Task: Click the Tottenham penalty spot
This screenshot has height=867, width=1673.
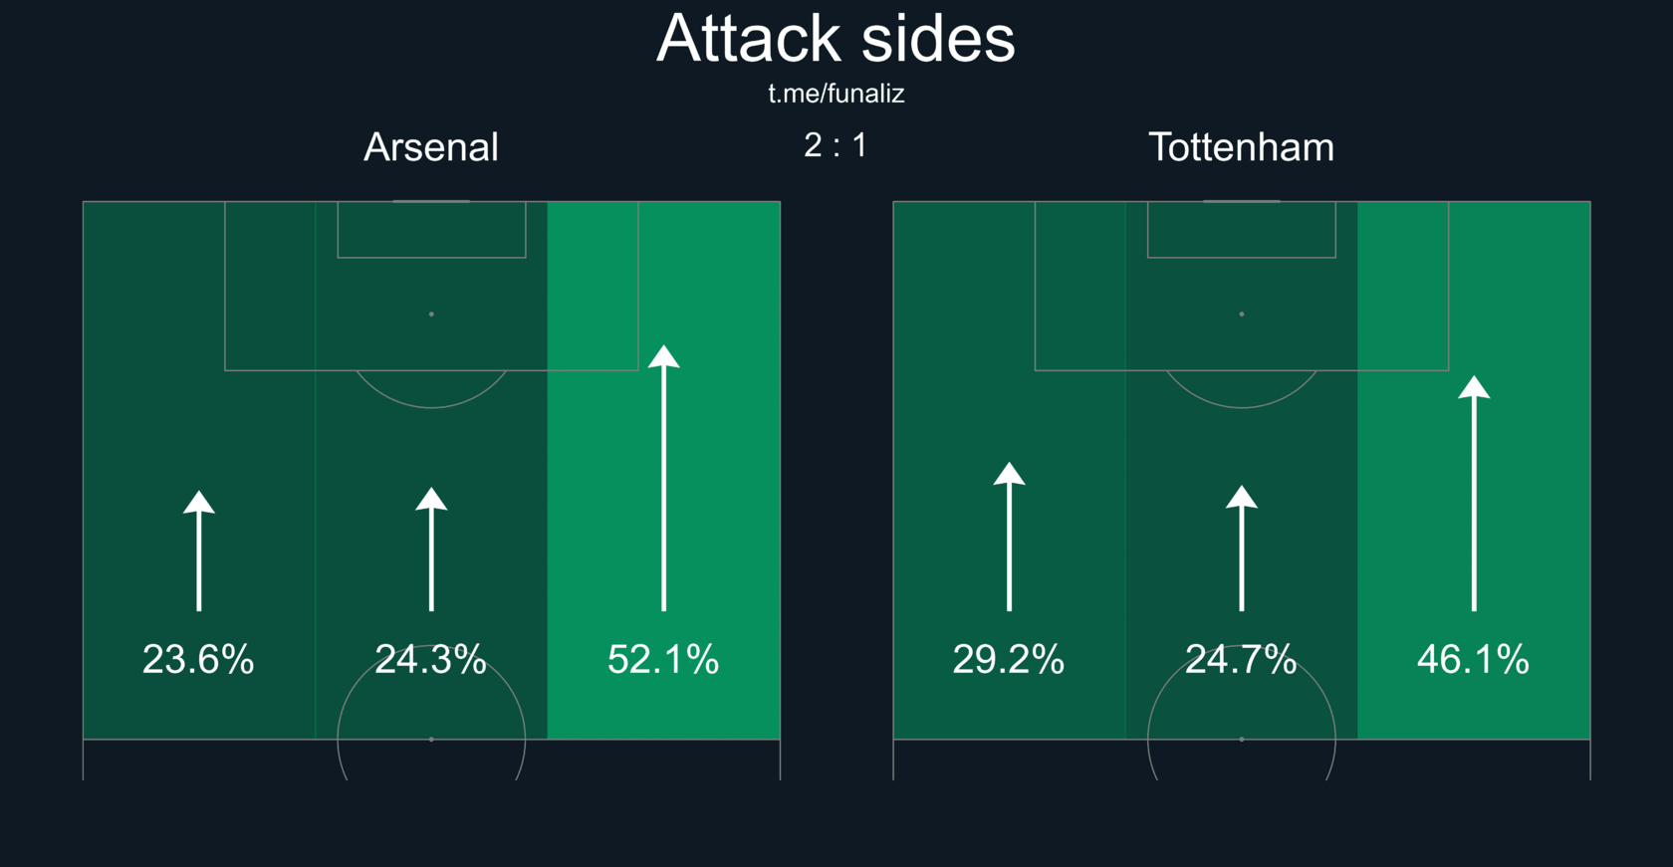Action: (x=1242, y=315)
